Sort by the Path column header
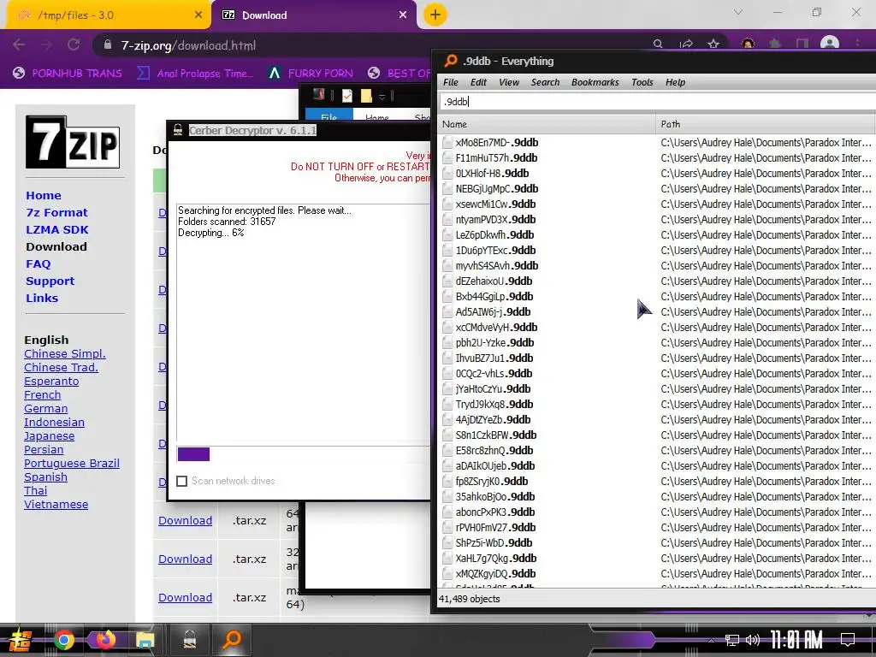The image size is (876, 657). [766, 124]
